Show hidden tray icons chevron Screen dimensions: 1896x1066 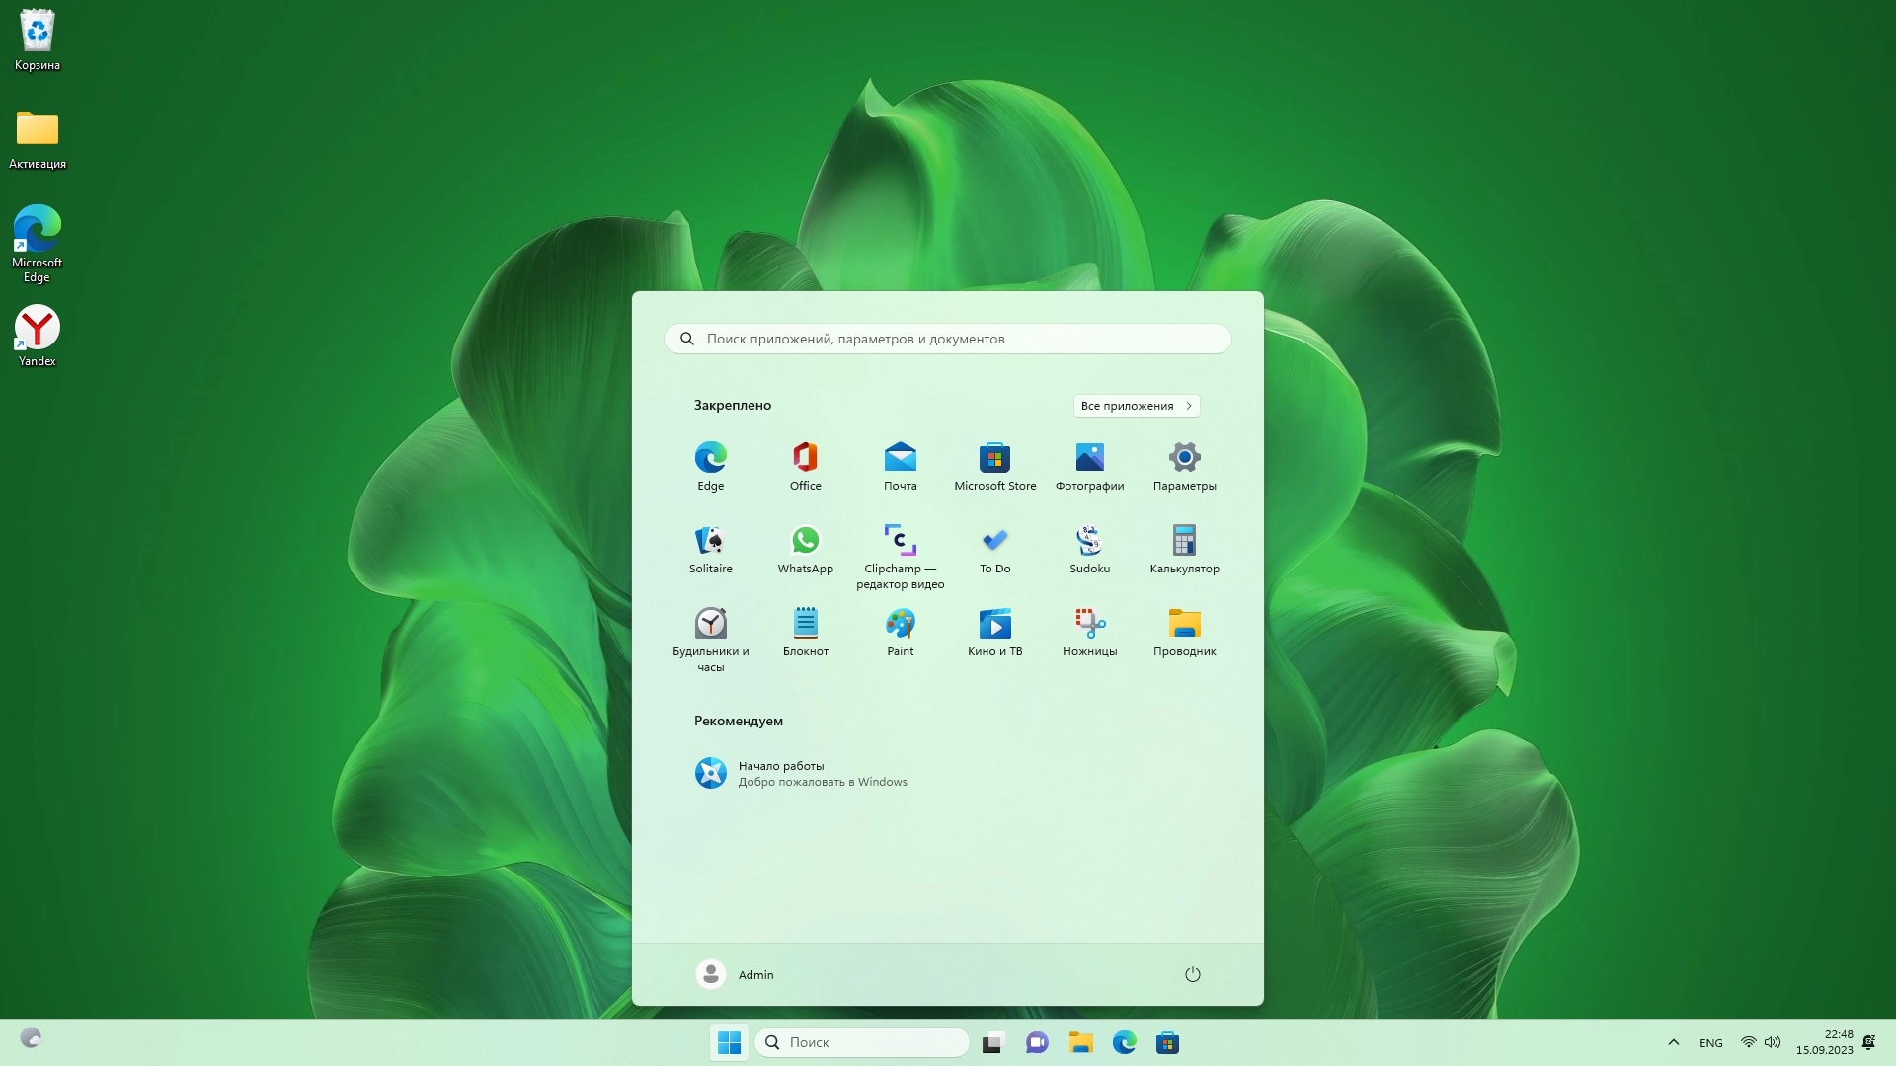1673,1042
